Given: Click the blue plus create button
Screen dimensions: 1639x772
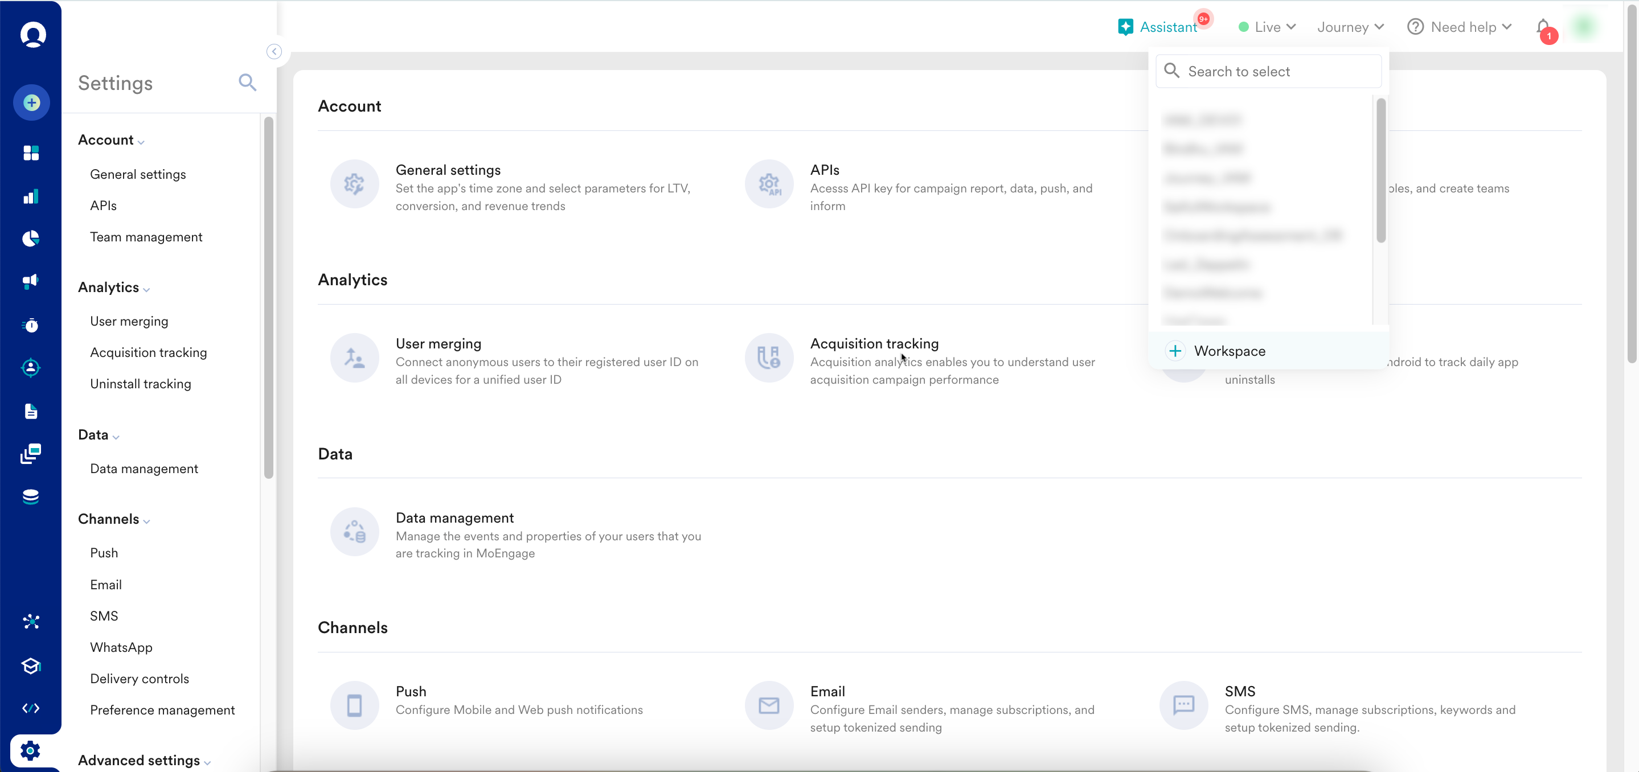Looking at the screenshot, I should 32,102.
